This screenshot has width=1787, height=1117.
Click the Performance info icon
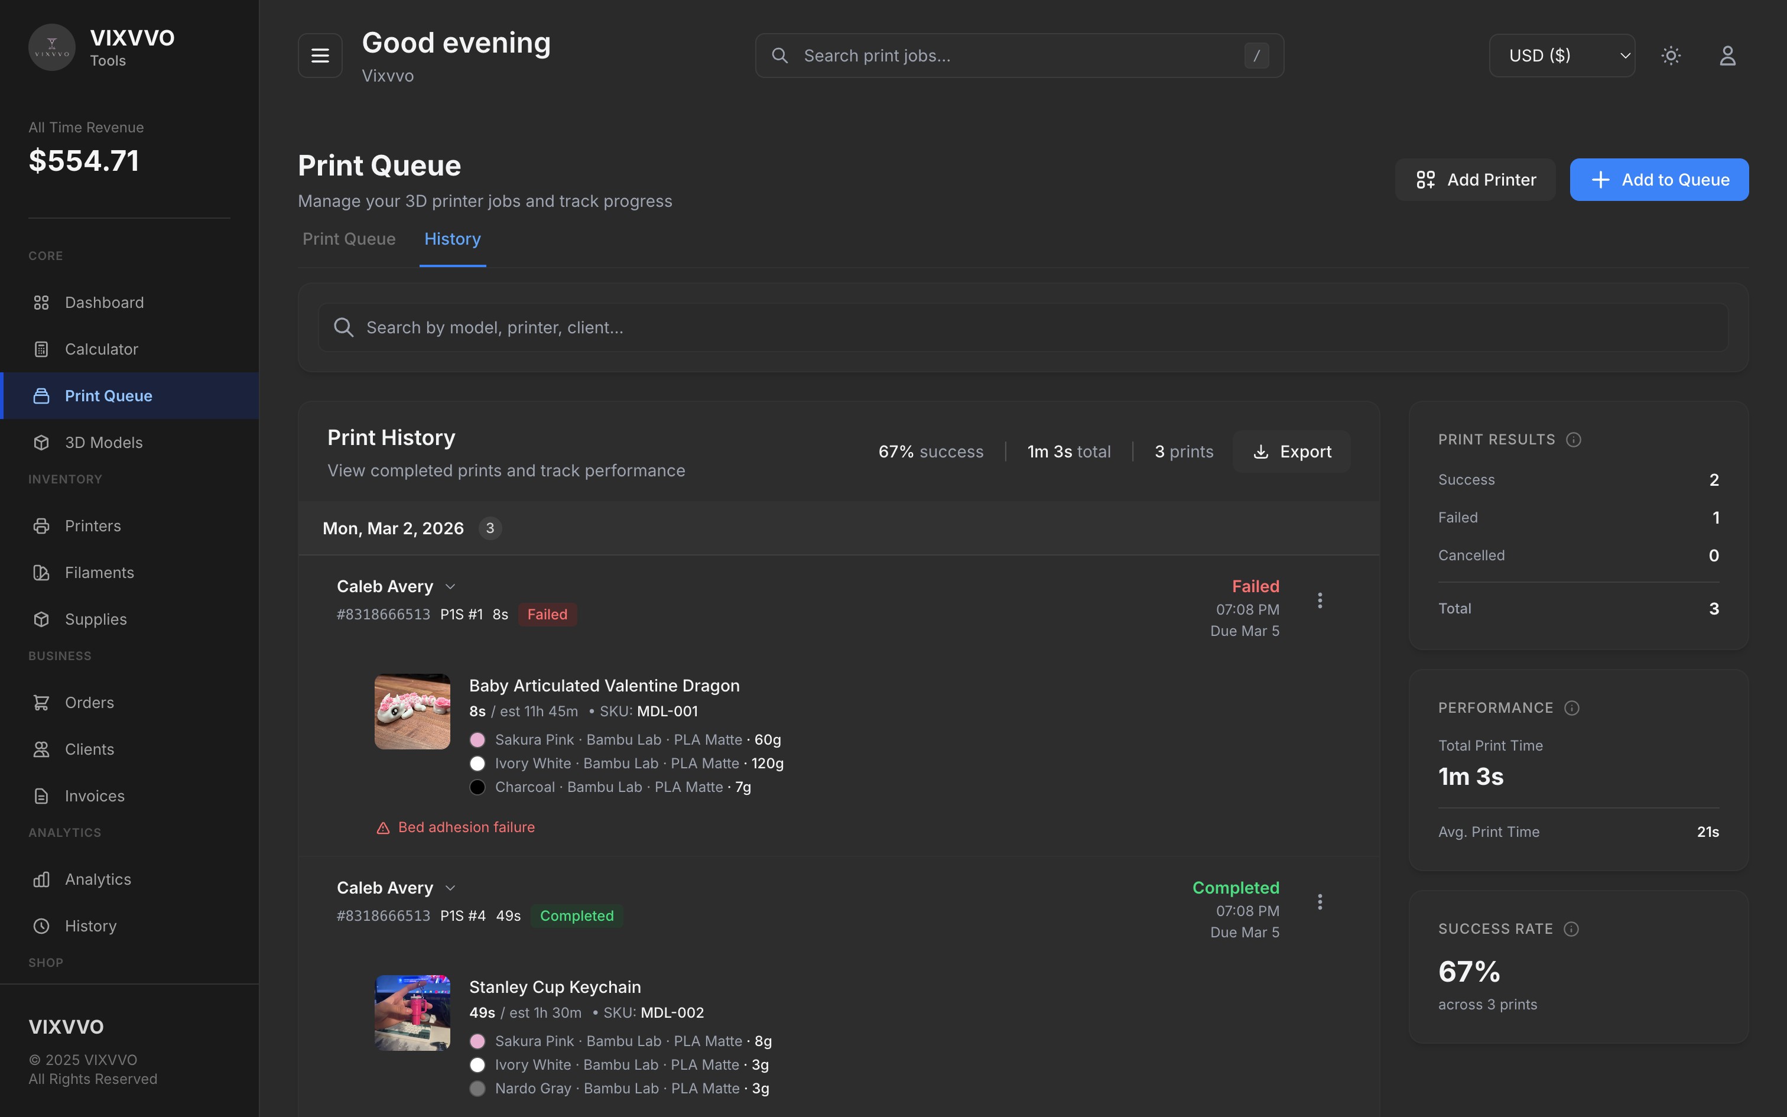(1572, 708)
